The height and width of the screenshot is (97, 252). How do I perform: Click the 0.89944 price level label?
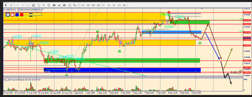tap(247, 73)
